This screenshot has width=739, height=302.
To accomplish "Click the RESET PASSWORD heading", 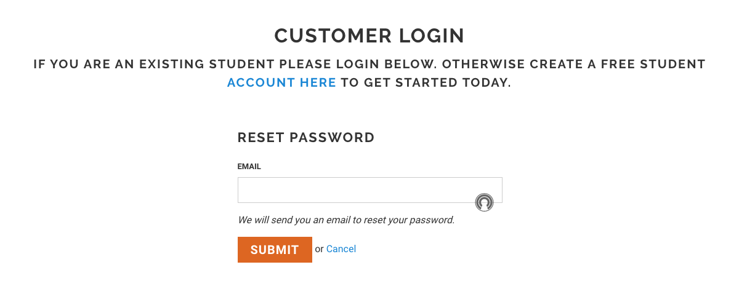I will tap(306, 138).
